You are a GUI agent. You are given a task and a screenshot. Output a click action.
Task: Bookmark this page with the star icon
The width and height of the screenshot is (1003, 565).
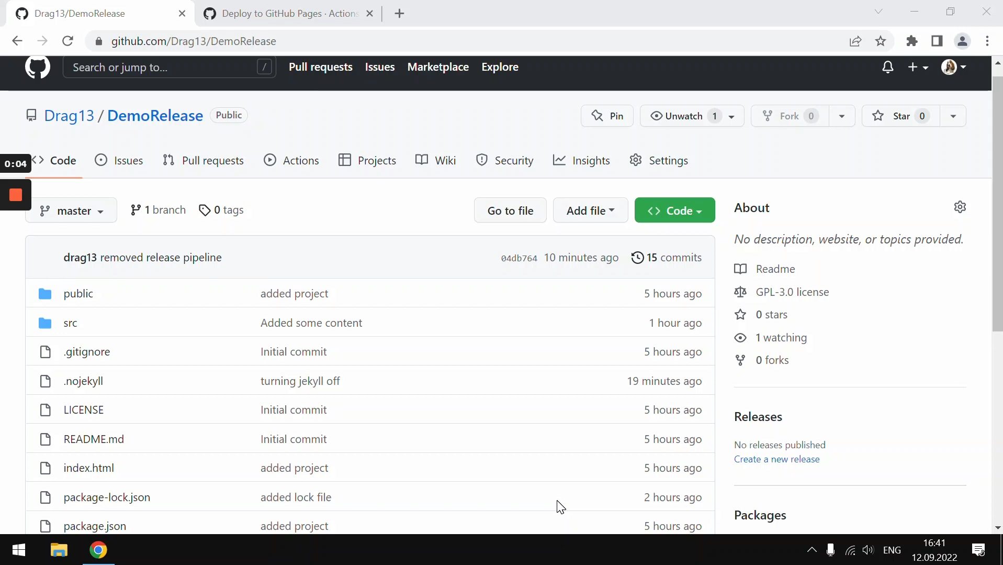pyautogui.click(x=881, y=41)
